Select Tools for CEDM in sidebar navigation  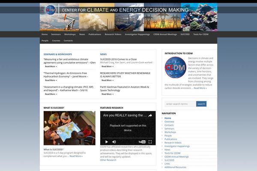pyautogui.click(x=173, y=153)
